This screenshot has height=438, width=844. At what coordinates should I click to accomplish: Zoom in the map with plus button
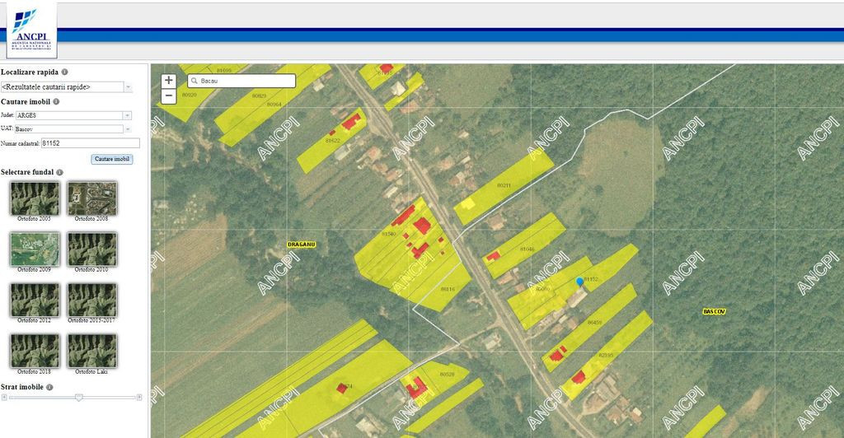point(169,80)
